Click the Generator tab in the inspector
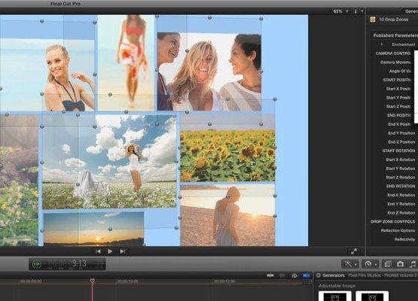This screenshot has height=301, width=418. pyautogui.click(x=410, y=11)
